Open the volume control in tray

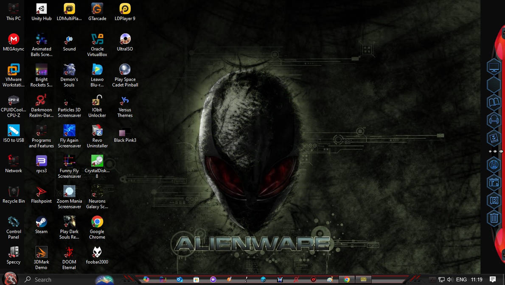pos(450,279)
